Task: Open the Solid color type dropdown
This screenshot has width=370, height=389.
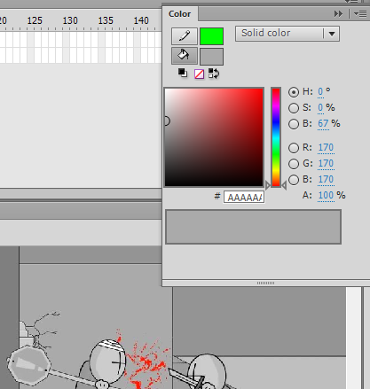Action: (x=287, y=34)
